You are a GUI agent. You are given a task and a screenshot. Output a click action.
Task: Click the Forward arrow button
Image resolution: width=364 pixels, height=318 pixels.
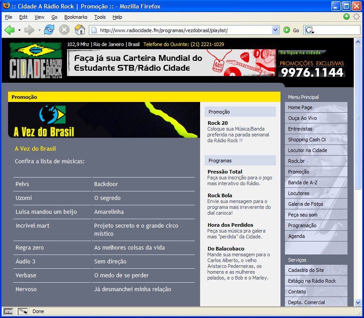[29, 30]
